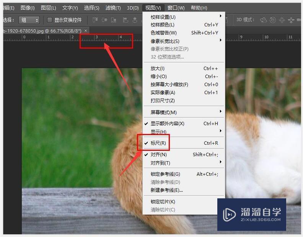Select the 3D slide mode icon

(x=291, y=20)
